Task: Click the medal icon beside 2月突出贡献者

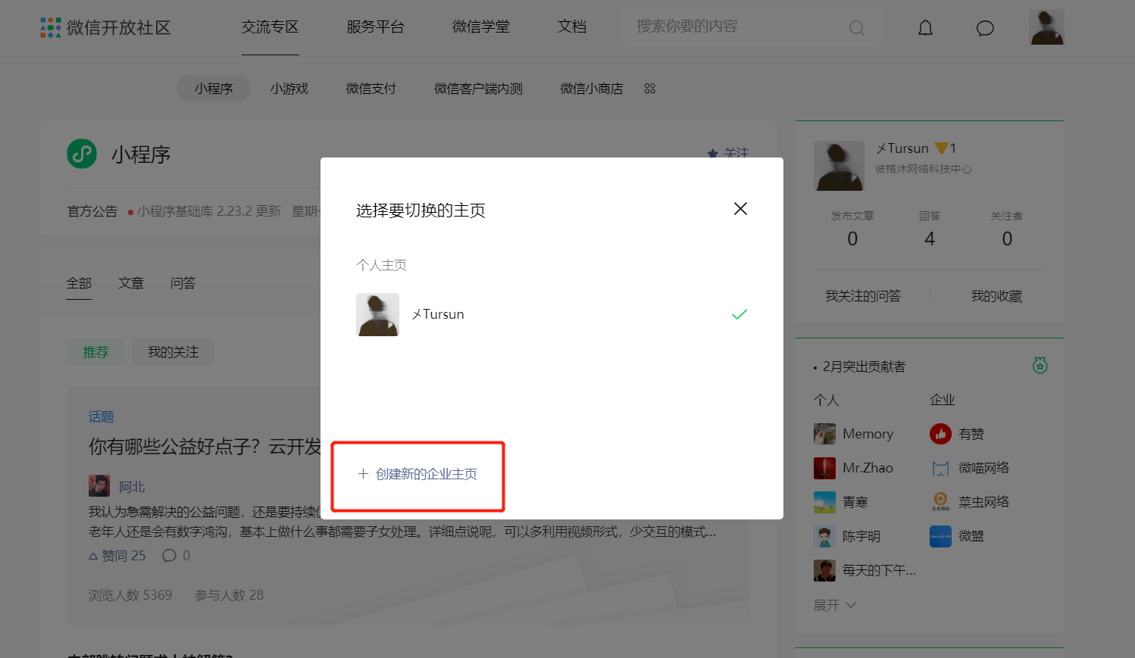Action: [1040, 366]
